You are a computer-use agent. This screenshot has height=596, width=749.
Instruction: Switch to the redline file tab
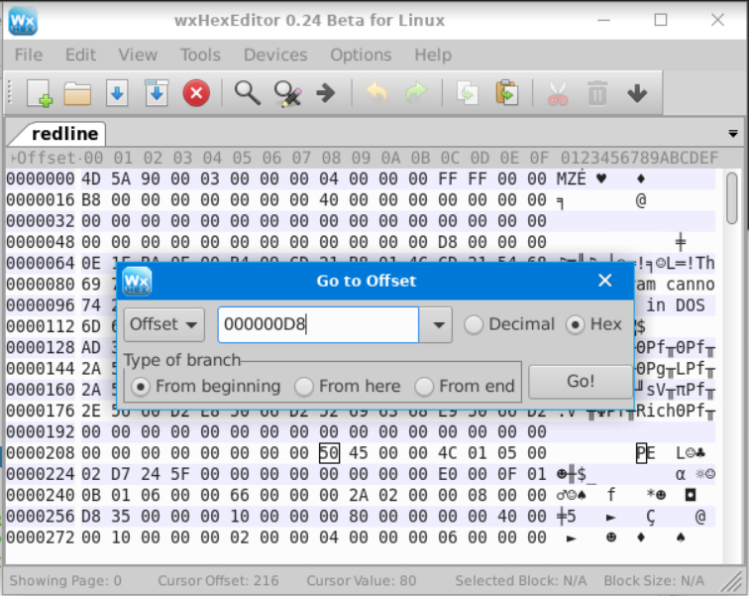click(x=64, y=134)
